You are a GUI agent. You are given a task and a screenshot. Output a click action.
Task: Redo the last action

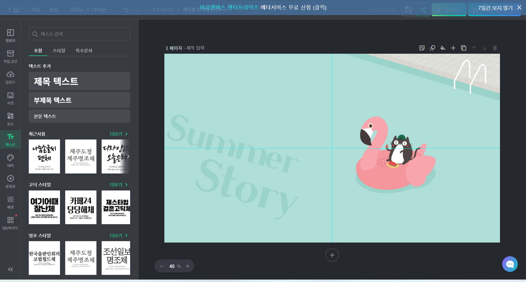(138, 10)
